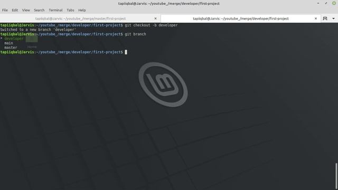The height and width of the screenshot is (190, 338).
Task: Close the master/first-project tab
Action: [x=155, y=18]
